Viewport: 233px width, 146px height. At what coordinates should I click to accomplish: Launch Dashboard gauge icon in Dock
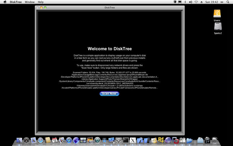[x=27, y=140]
